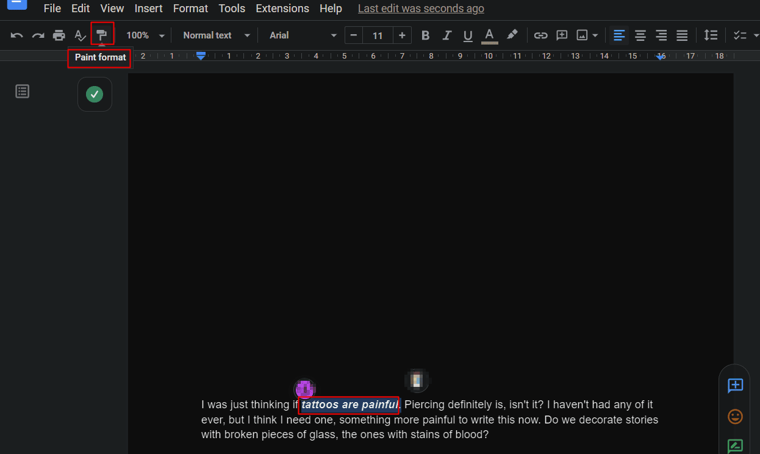Justify text

pyautogui.click(x=682, y=35)
